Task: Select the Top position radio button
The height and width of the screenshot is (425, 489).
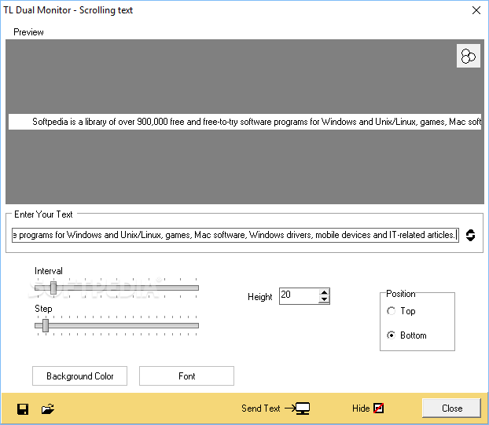Action: tap(391, 311)
